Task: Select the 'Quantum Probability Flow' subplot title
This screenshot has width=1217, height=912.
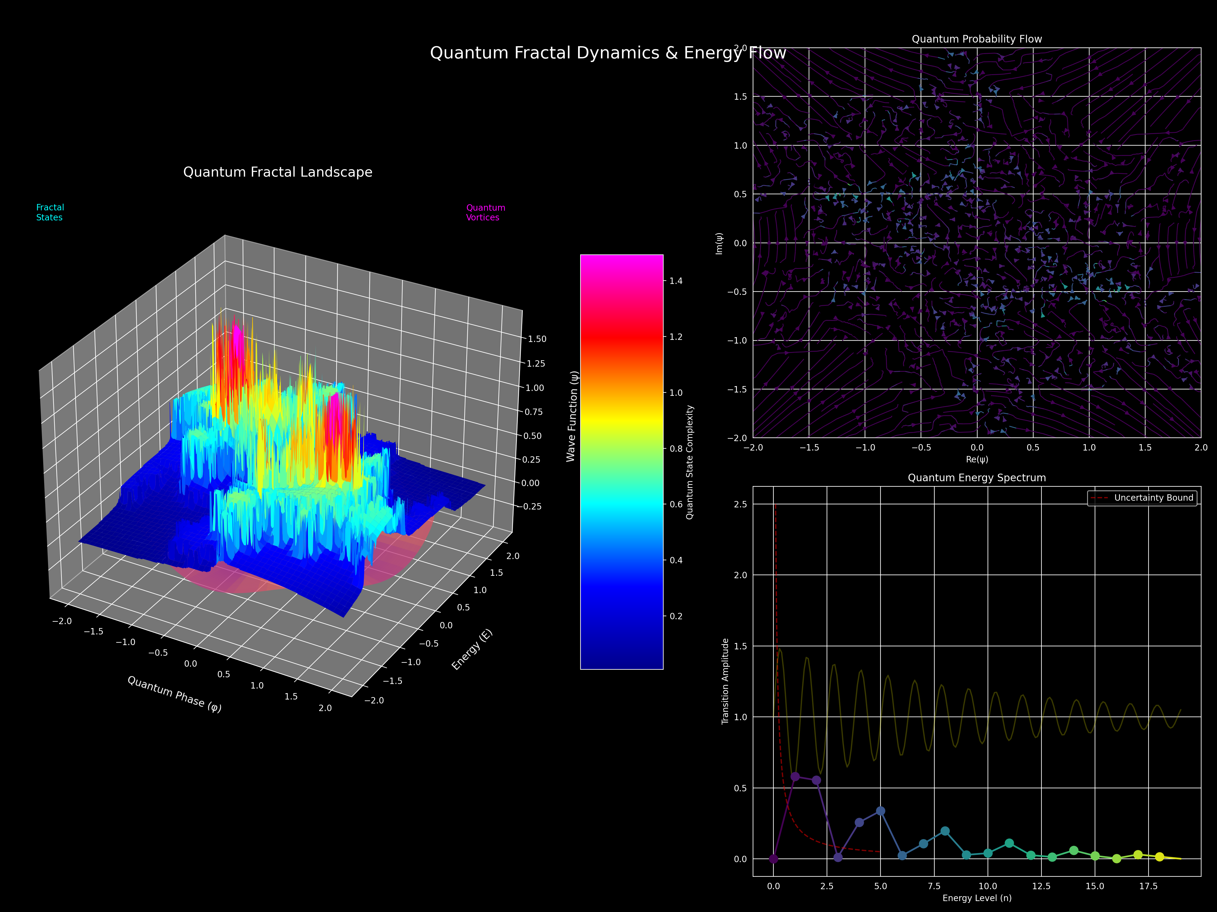Action: point(977,39)
